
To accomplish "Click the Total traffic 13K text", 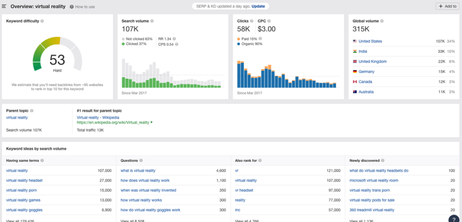I will coord(90,130).
